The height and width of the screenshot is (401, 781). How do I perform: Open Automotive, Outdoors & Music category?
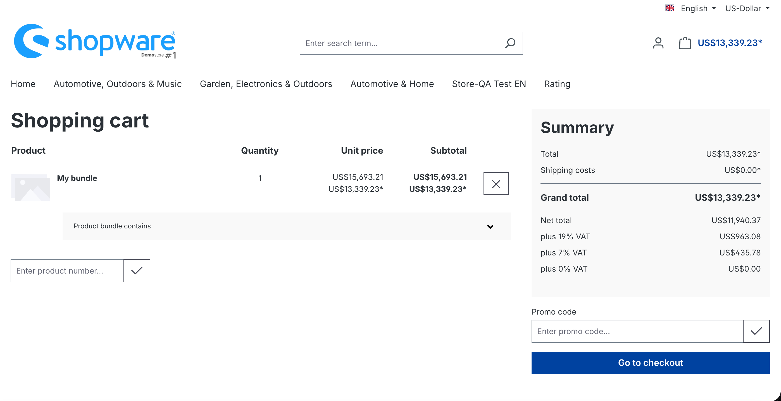coord(118,84)
